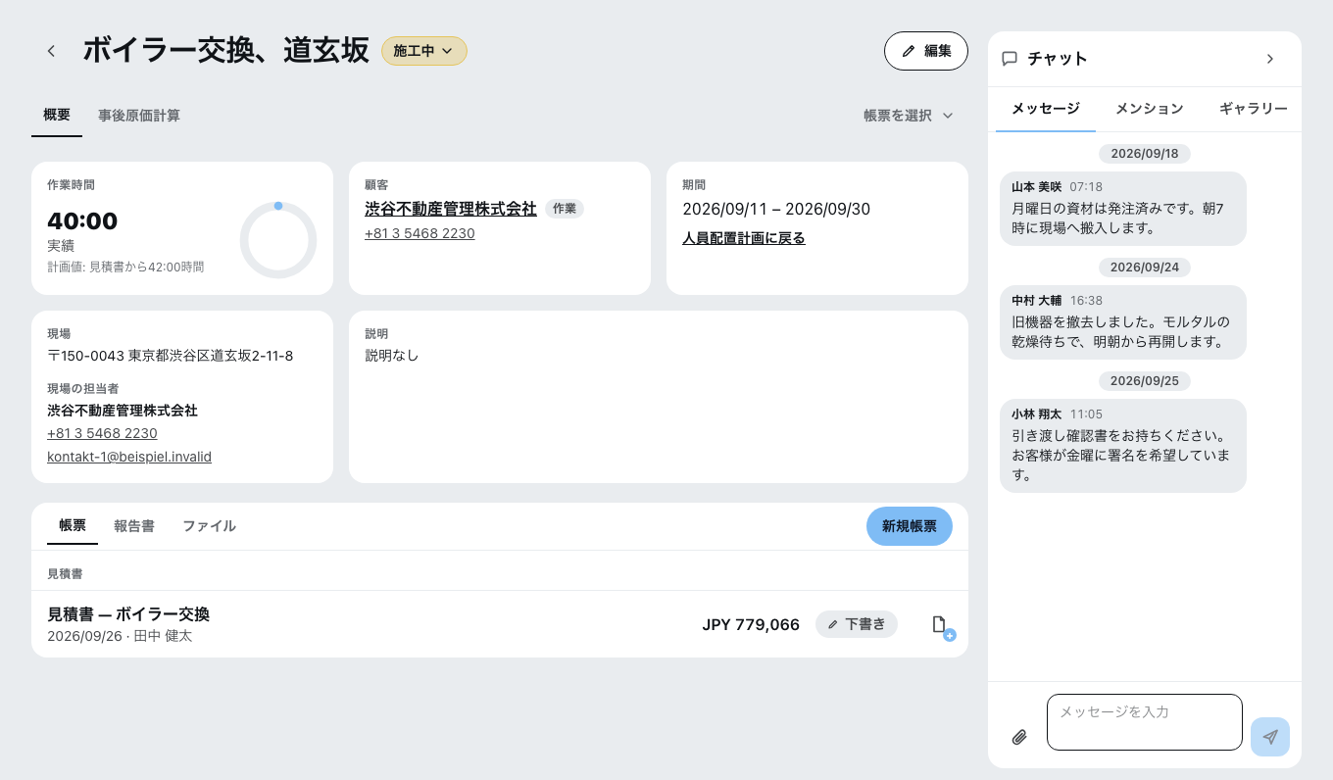This screenshot has width=1333, height=780.
Task: Click the chat speech bubble icon
Action: click(1010, 59)
